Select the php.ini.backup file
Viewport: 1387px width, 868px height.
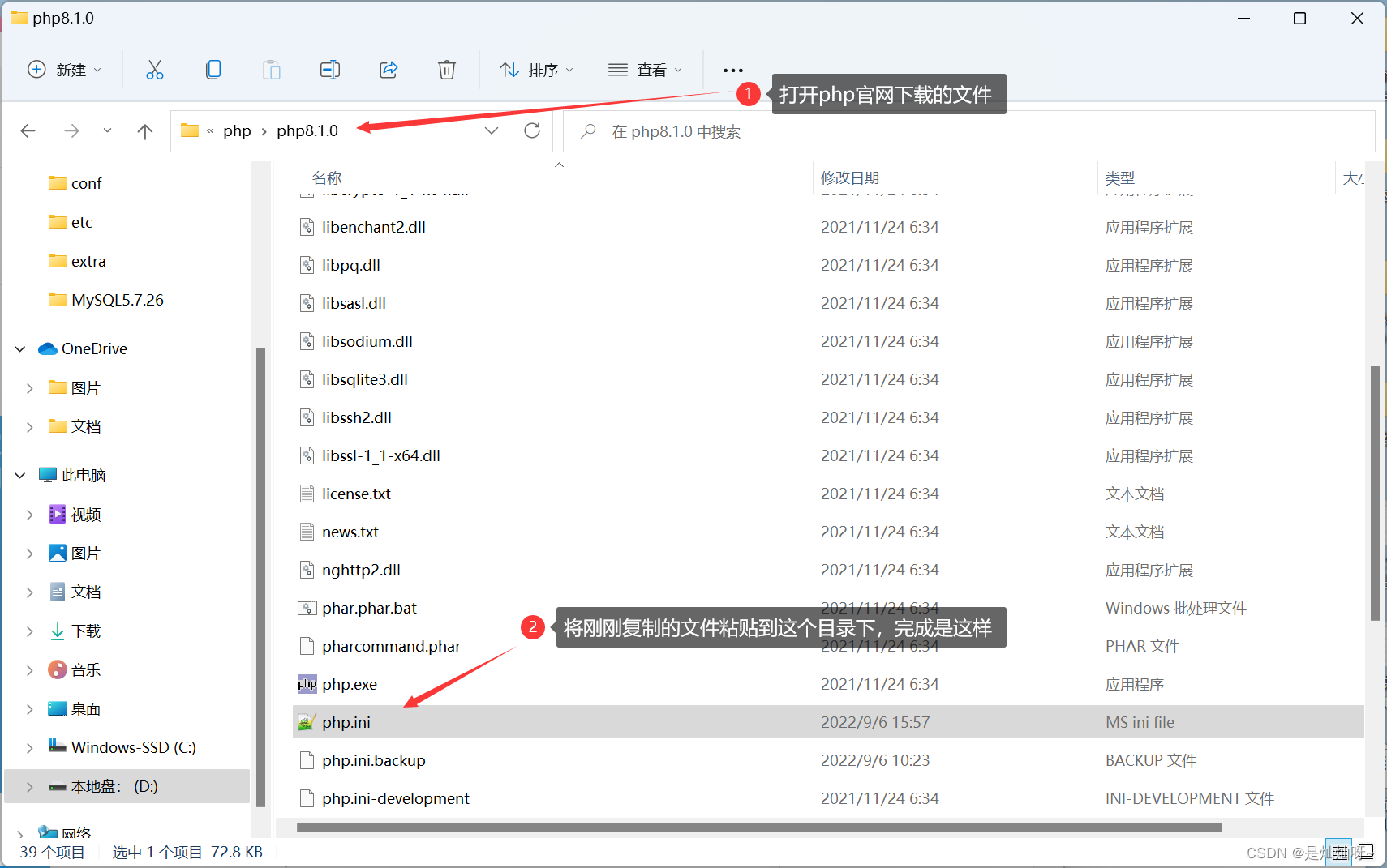(x=373, y=760)
